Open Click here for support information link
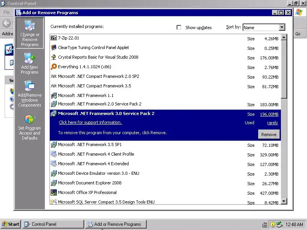Viewport: 307px width, 230px height. 90,122
